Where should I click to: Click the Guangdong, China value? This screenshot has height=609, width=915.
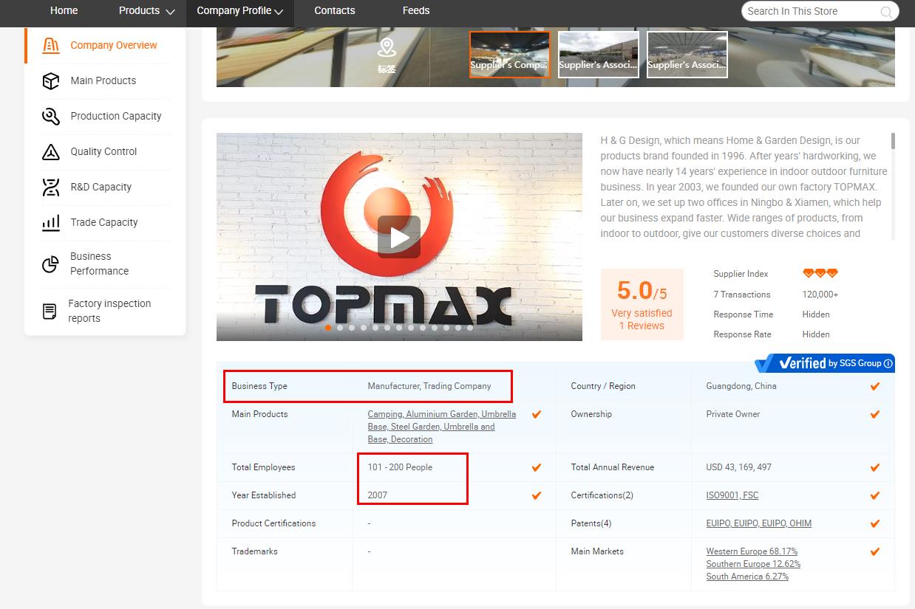[x=741, y=386]
